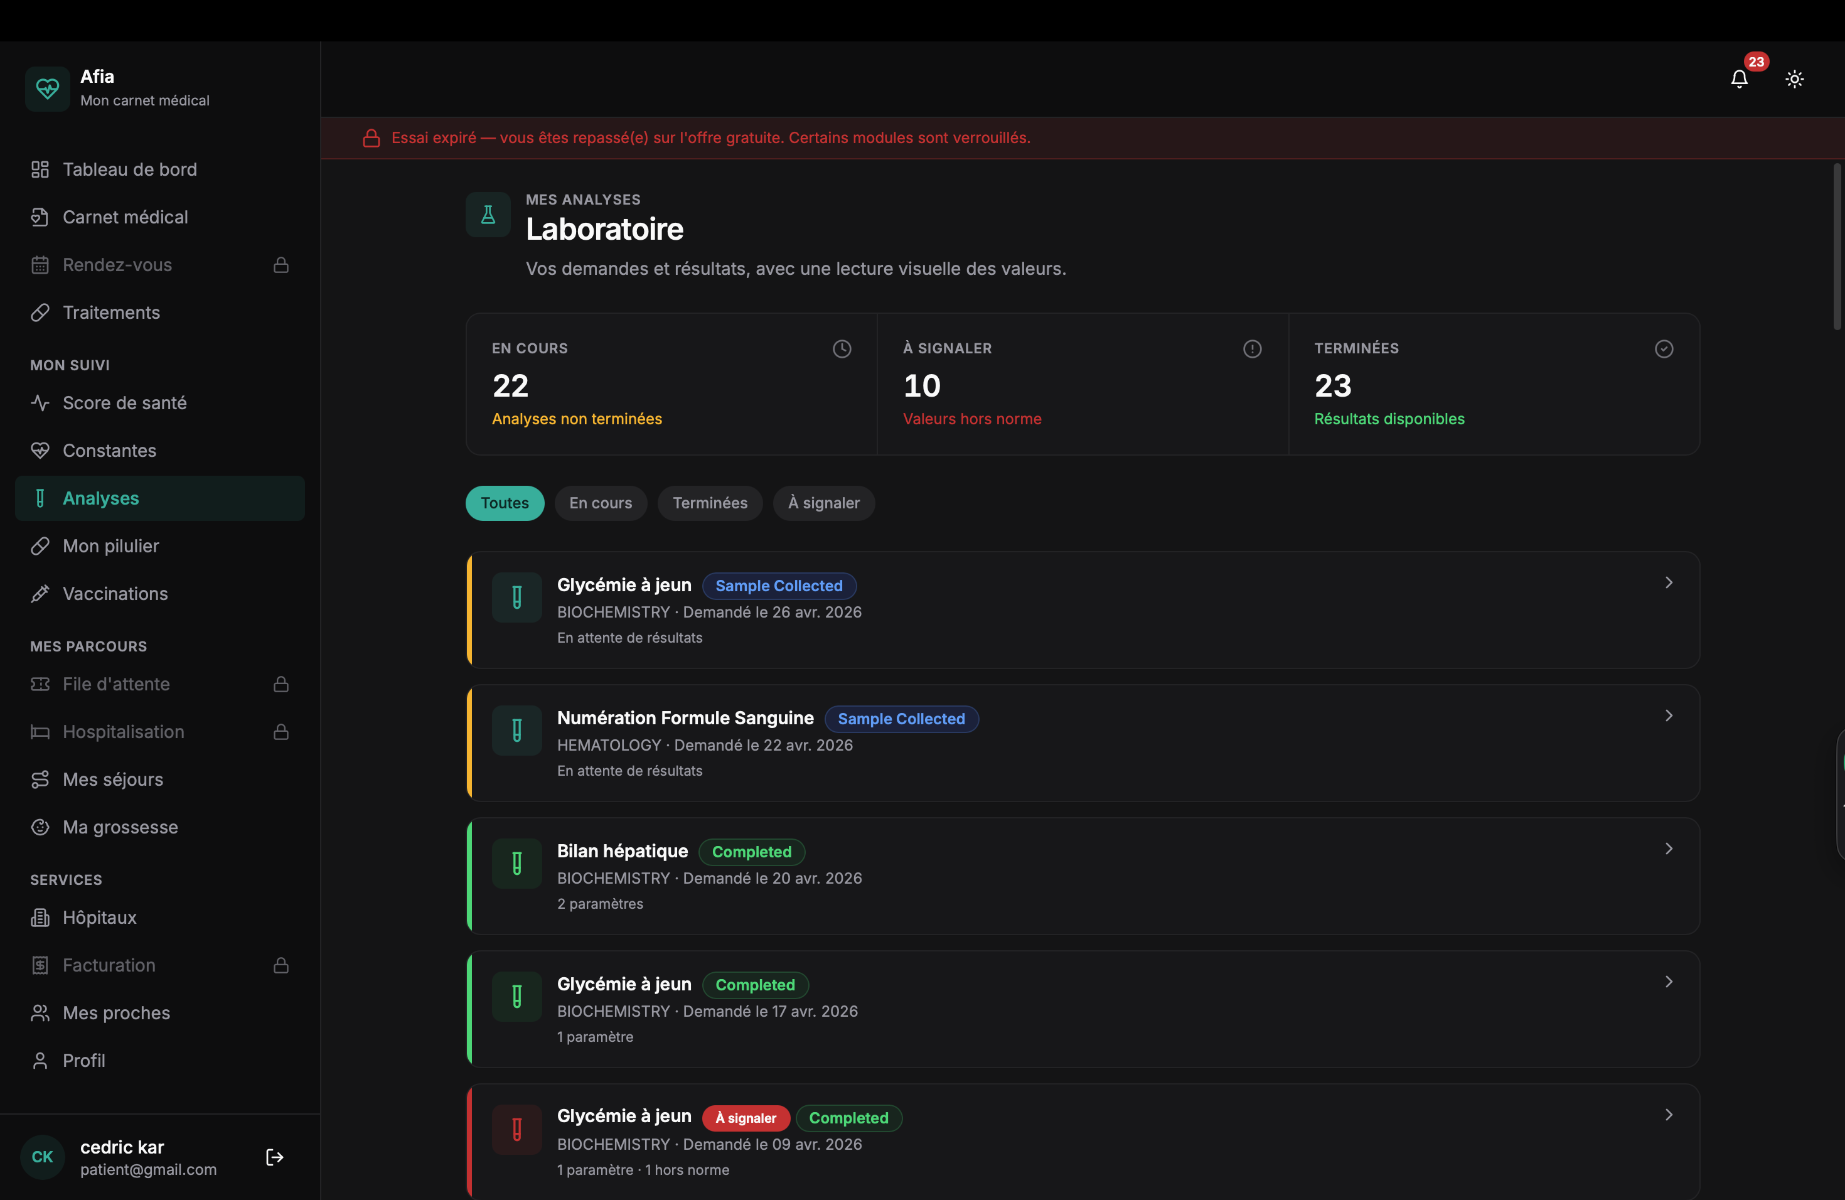The height and width of the screenshot is (1200, 1845).
Task: Click the check icon in Terminées card
Action: [1664, 349]
